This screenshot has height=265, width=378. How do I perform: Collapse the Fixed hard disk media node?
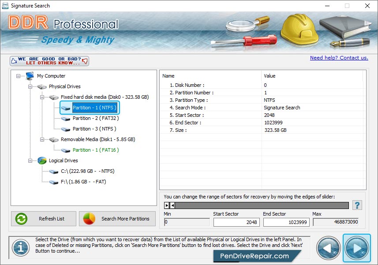click(42, 97)
